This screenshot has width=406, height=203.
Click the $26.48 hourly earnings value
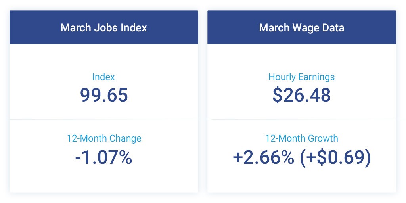pyautogui.click(x=301, y=95)
